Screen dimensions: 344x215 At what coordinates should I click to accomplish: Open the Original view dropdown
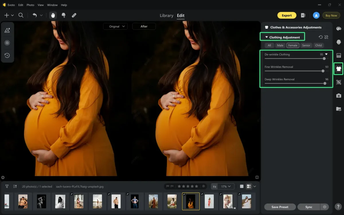tap(115, 26)
